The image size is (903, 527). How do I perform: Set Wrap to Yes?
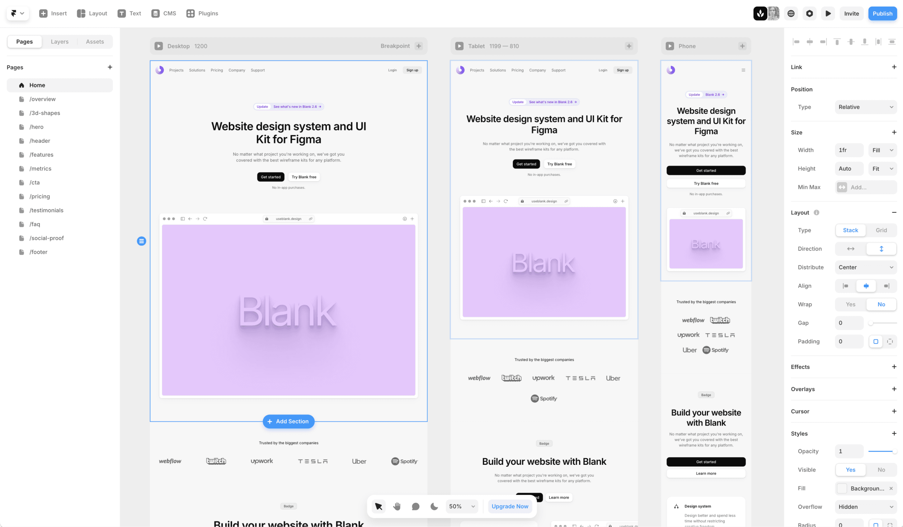click(x=850, y=304)
